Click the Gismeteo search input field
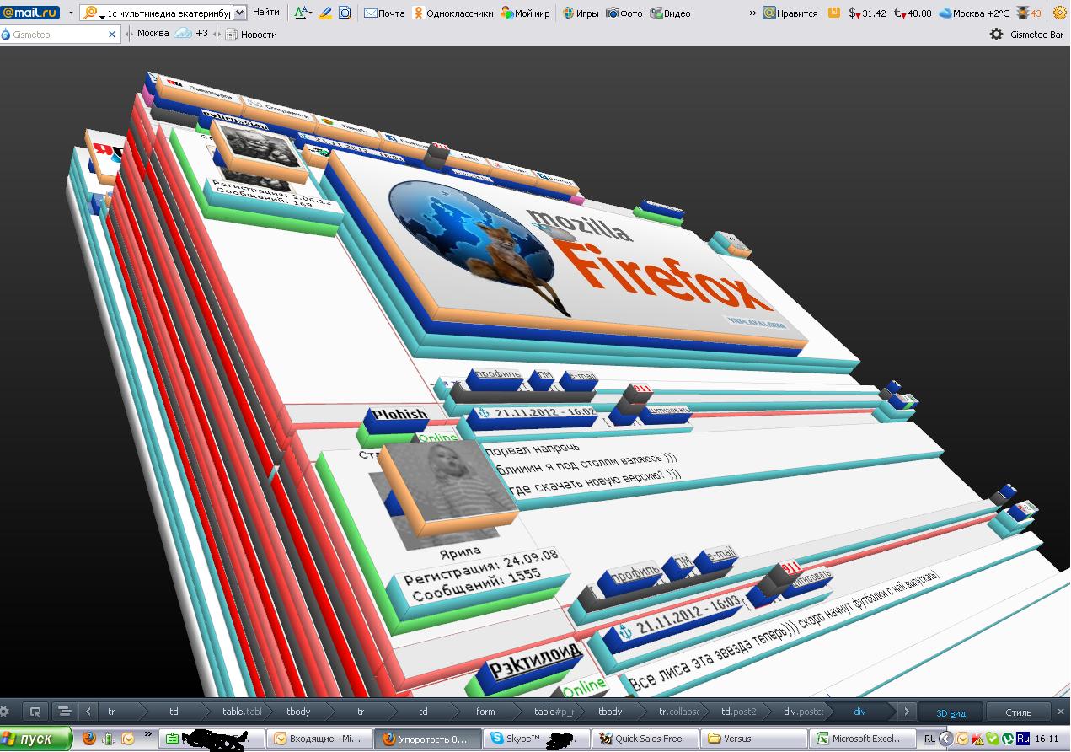Viewport: 1071px width, 752px height. click(59, 35)
